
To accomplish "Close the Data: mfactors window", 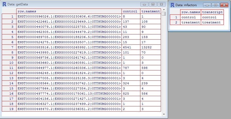I will 222,5.
